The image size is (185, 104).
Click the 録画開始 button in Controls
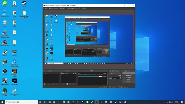pyautogui.click(x=128, y=75)
